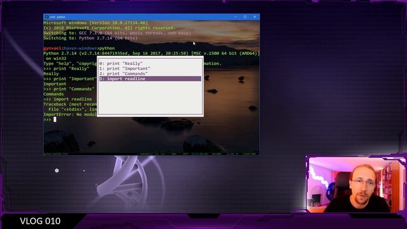Click the "Switching to: Python 2.7.14" line
Viewport: 407px width, 229px height.
tap(90, 38)
